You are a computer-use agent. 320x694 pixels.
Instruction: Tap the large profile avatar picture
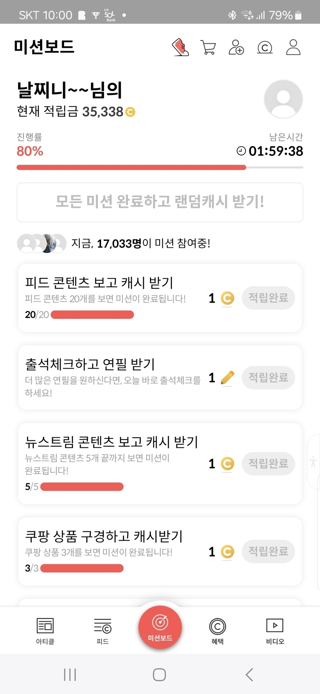click(283, 99)
